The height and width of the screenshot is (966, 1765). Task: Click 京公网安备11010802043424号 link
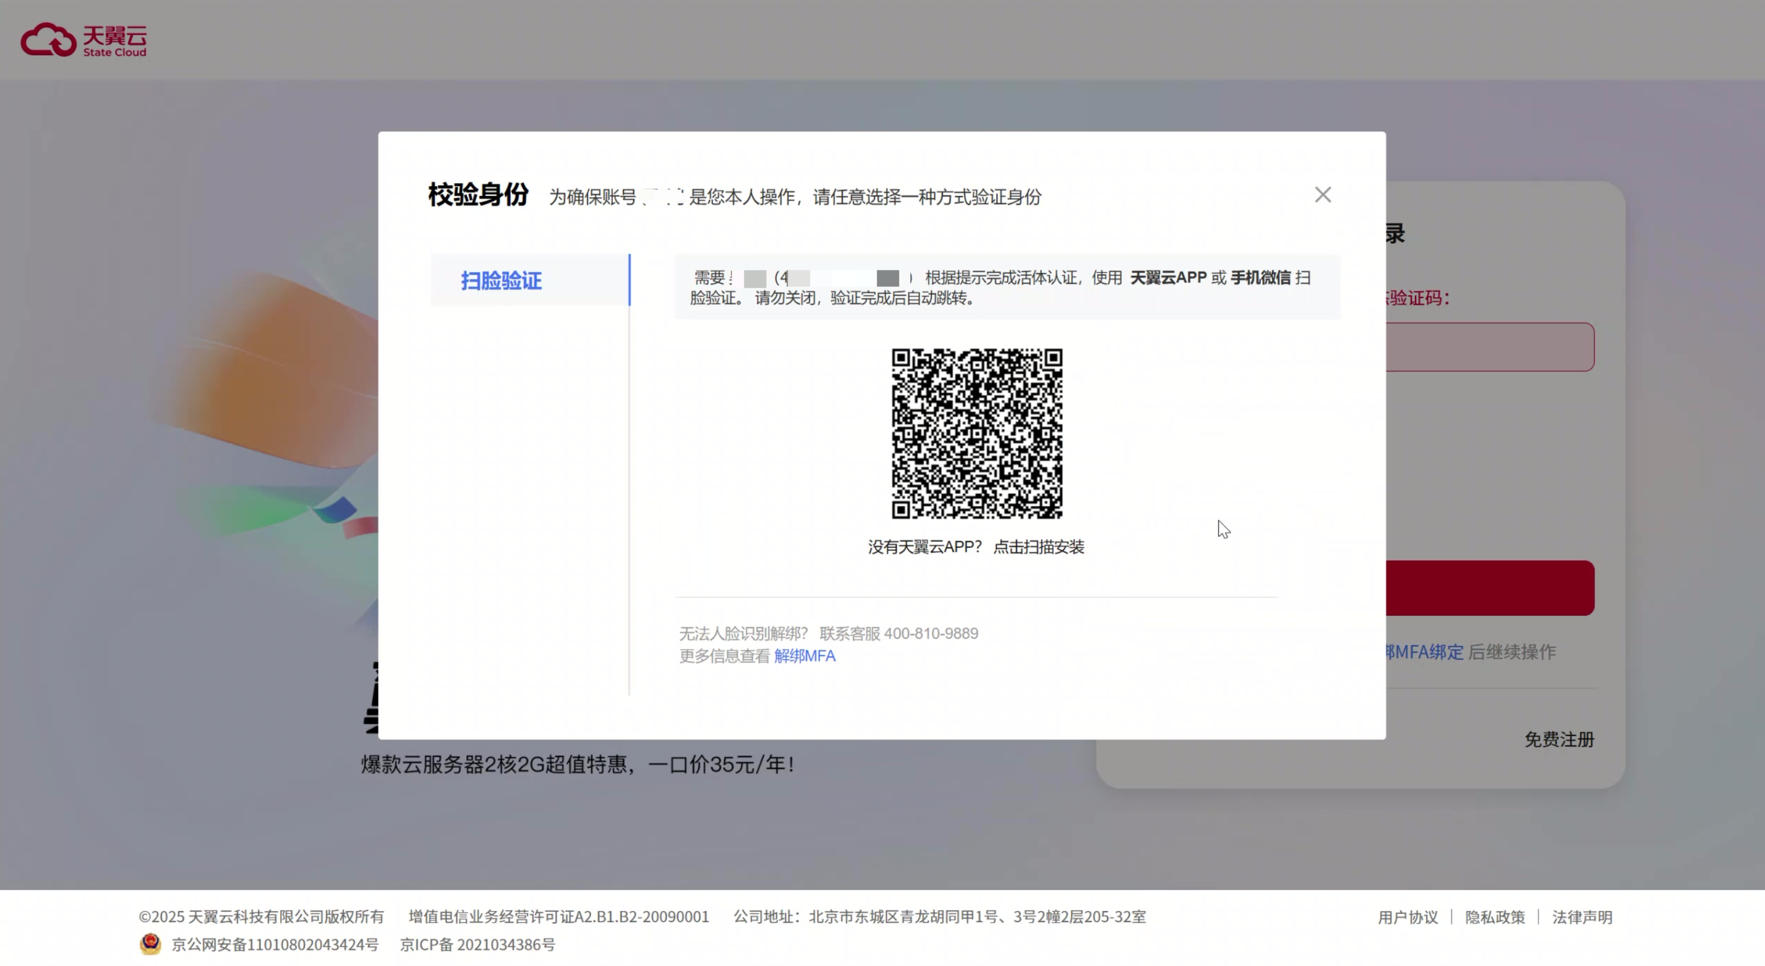pyautogui.click(x=275, y=944)
